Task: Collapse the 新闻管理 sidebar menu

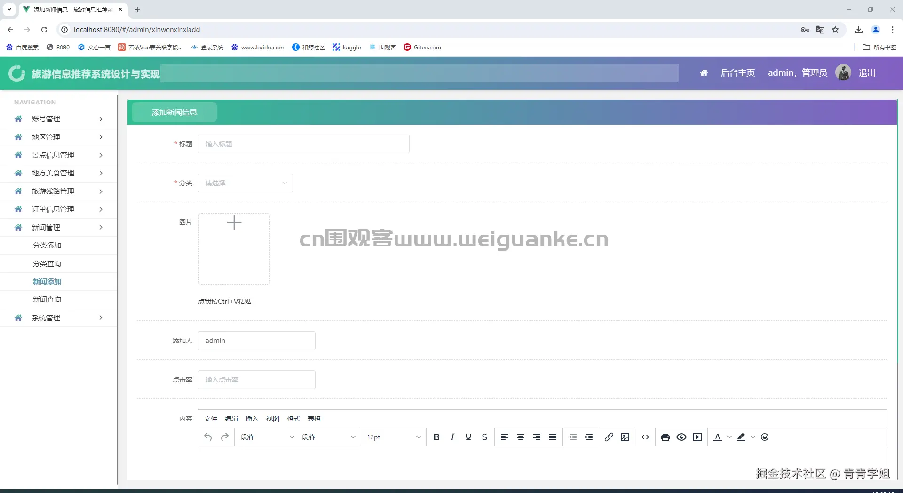Action: 58,228
